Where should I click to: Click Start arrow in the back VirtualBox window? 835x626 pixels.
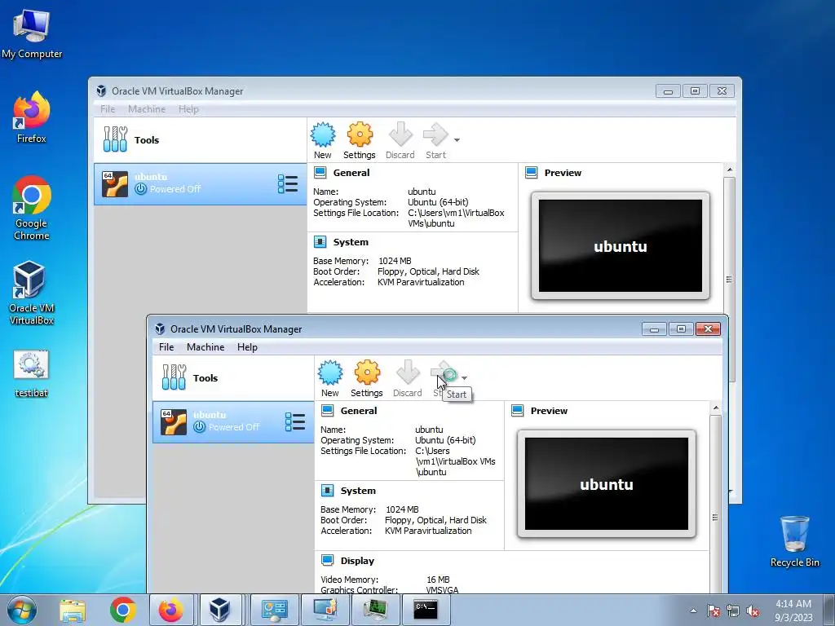tap(435, 140)
